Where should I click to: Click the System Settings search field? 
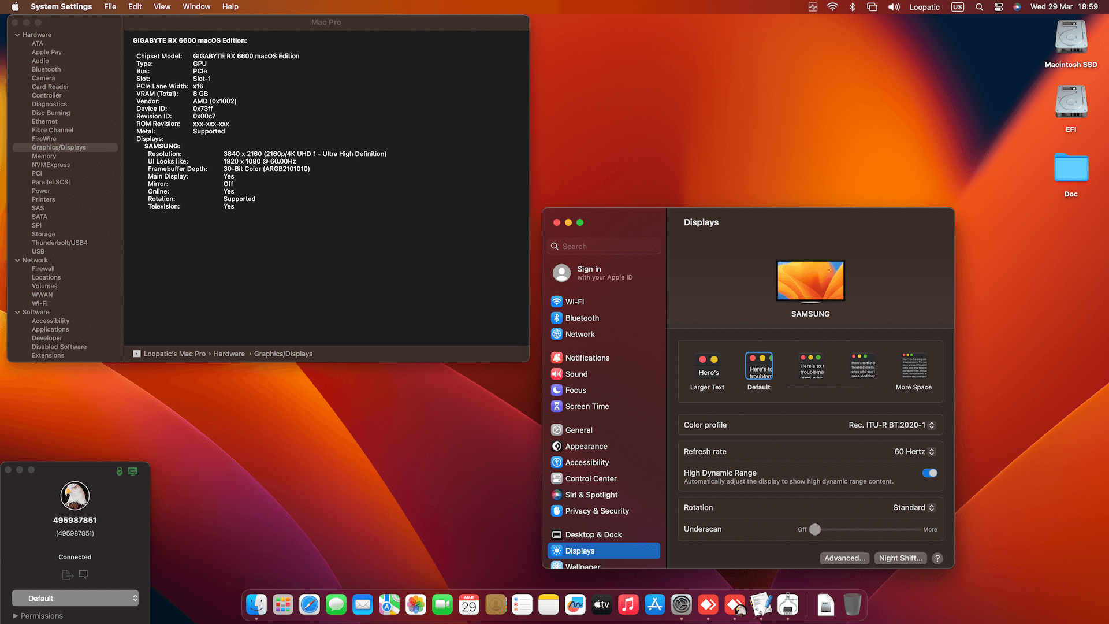603,246
